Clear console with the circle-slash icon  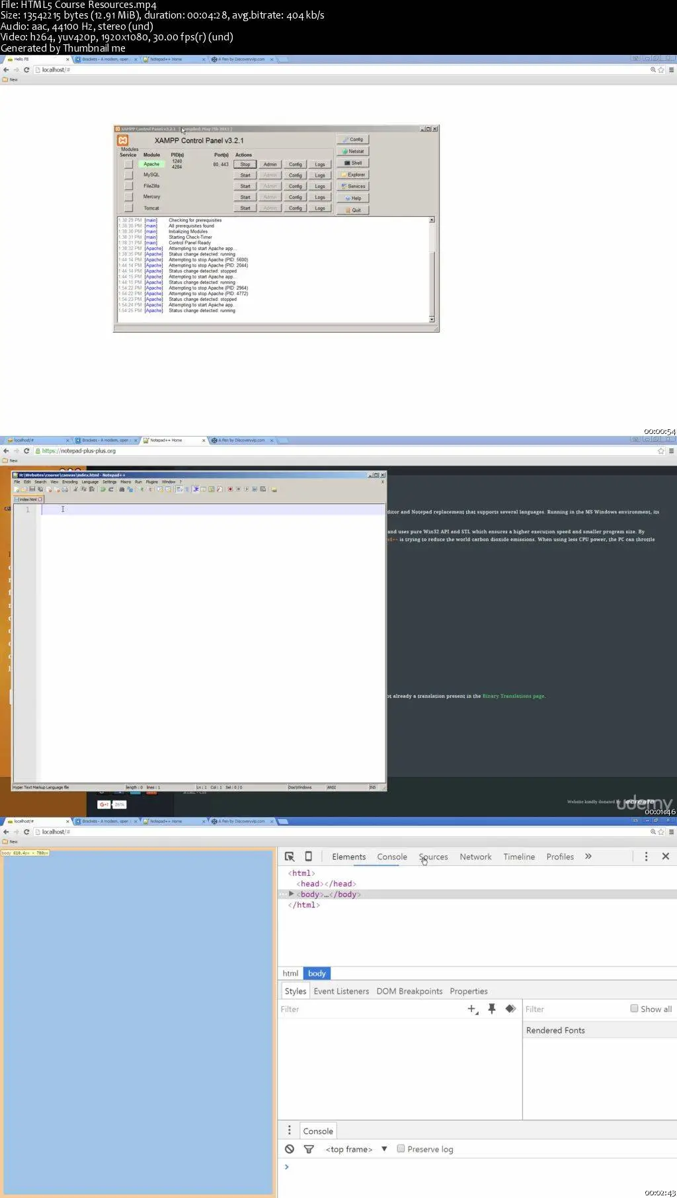click(x=290, y=1149)
